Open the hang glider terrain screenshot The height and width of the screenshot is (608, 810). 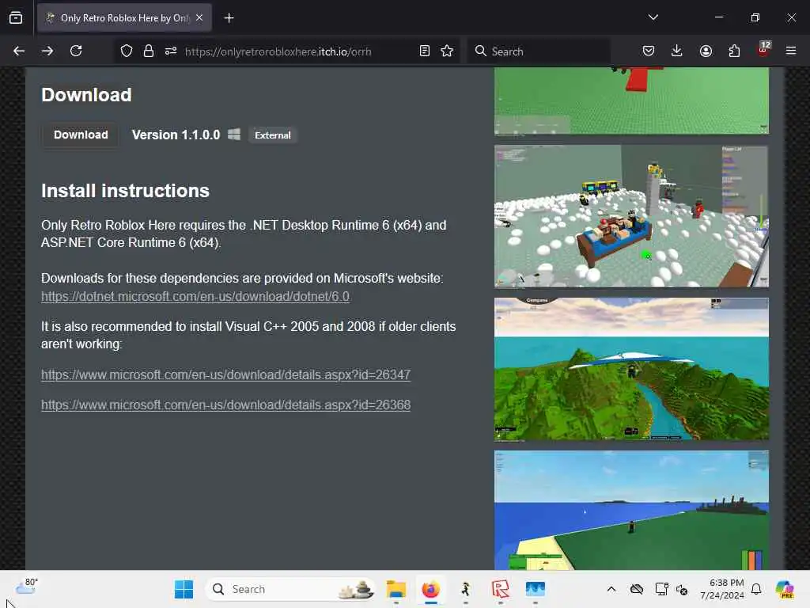tap(631, 369)
